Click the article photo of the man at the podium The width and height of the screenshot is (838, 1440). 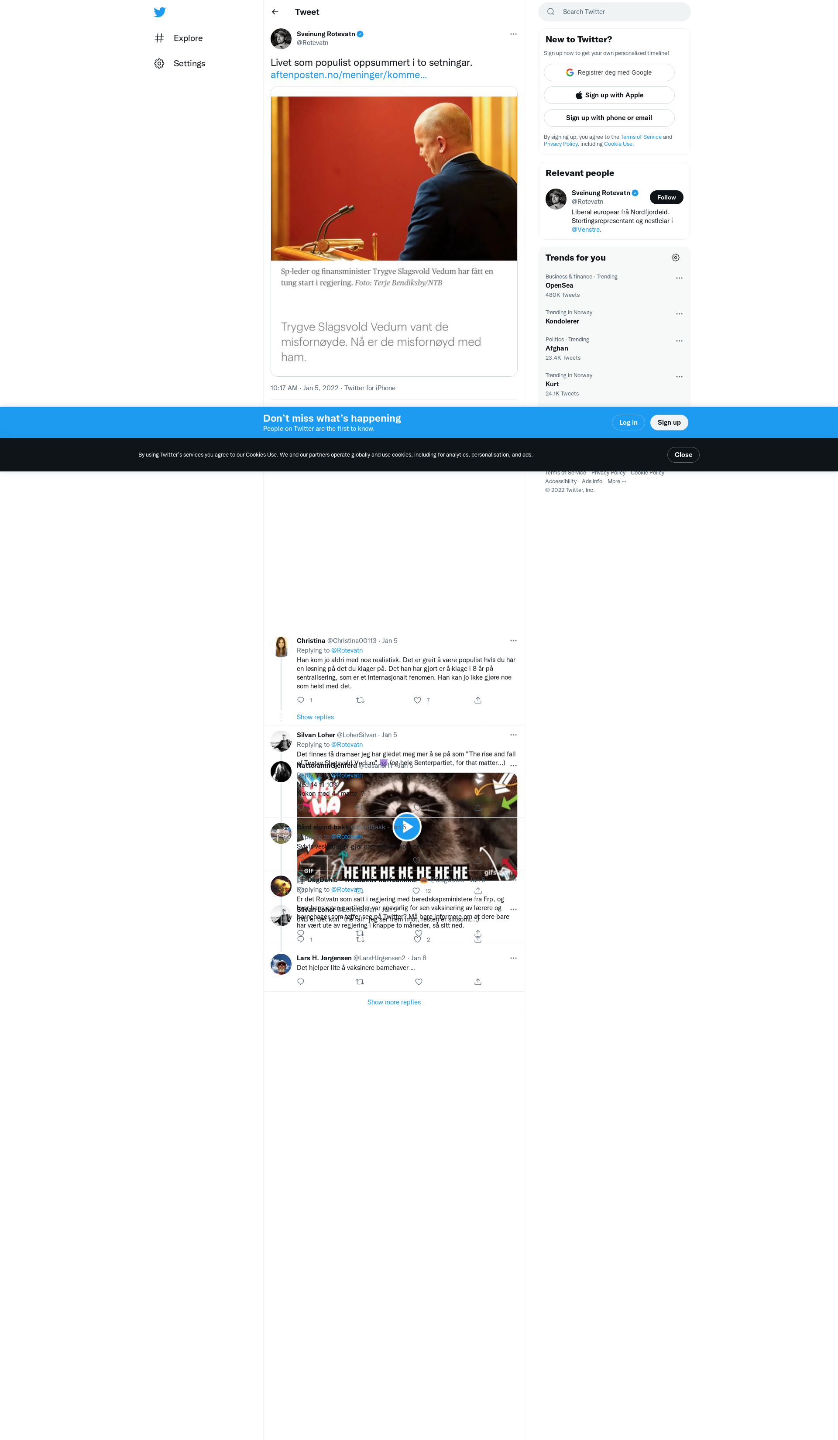click(x=394, y=178)
